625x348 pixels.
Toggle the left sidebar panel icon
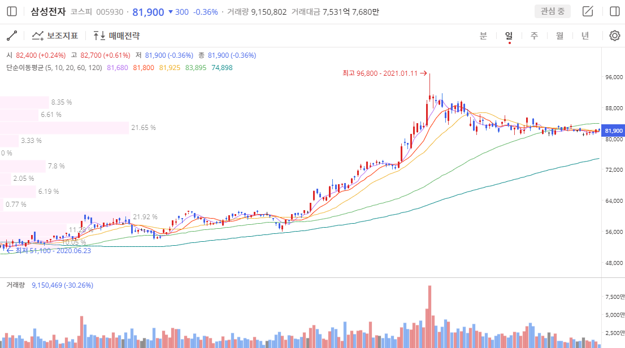click(x=12, y=11)
